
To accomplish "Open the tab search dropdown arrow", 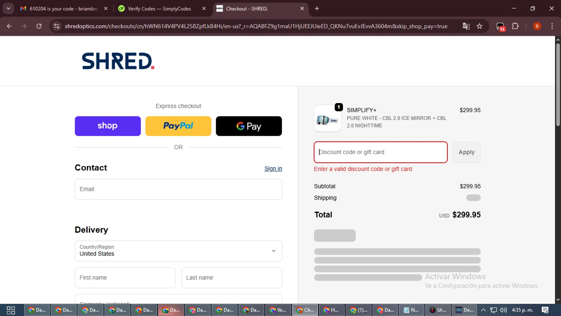I will (8, 9).
